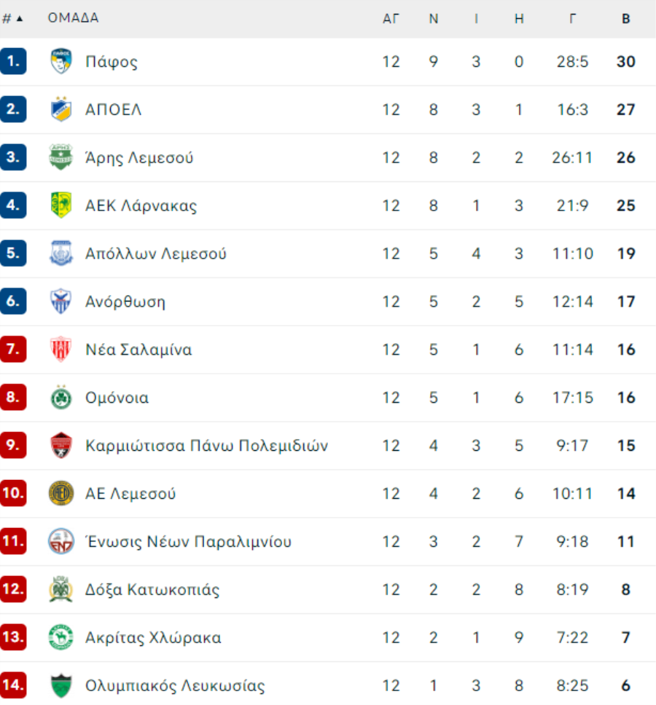Image resolution: width=656 pixels, height=705 pixels.
Task: Click the Ένωσις Νέων Παραλιμνίου ENP logo
Action: coord(60,541)
